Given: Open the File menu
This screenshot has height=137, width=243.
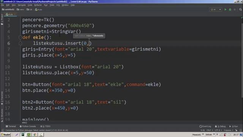Looking at the screenshot, I should [3, 5].
